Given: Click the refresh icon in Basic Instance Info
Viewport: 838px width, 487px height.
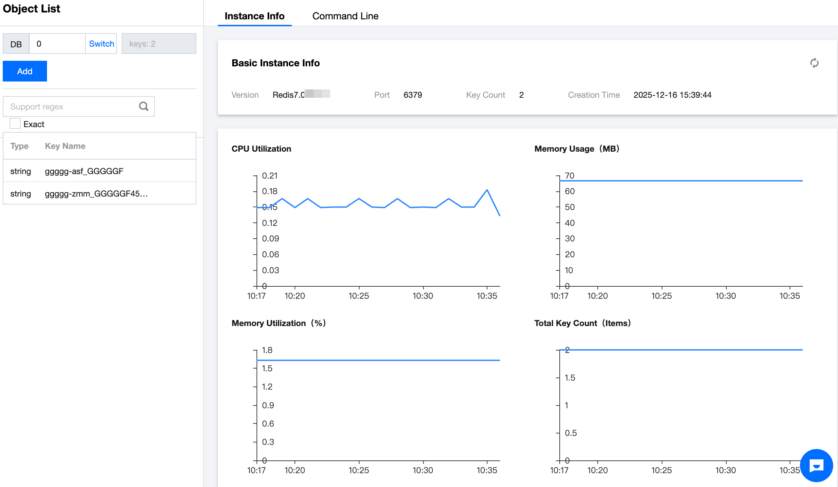Looking at the screenshot, I should (x=814, y=63).
